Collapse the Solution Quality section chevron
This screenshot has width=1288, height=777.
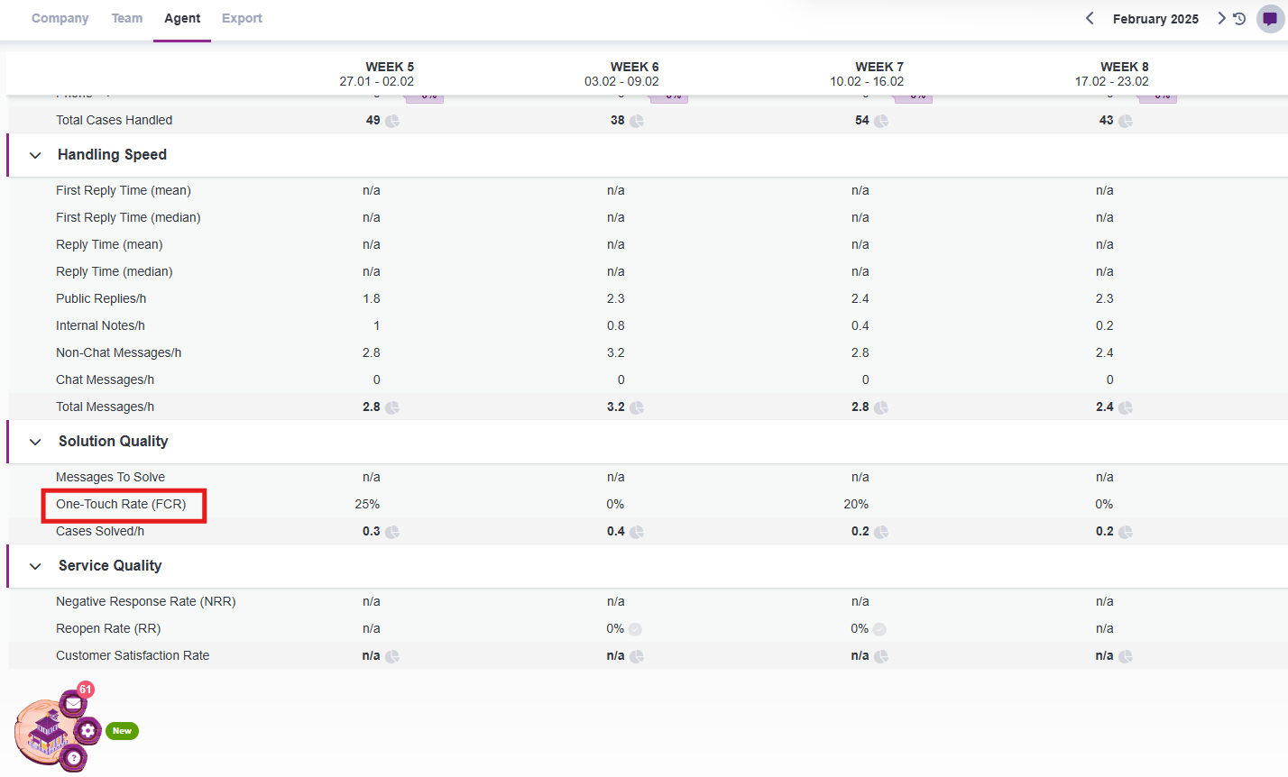click(x=35, y=442)
